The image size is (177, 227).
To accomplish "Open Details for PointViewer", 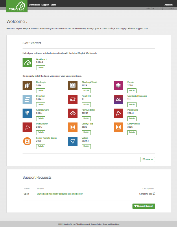I will pos(40,133).
